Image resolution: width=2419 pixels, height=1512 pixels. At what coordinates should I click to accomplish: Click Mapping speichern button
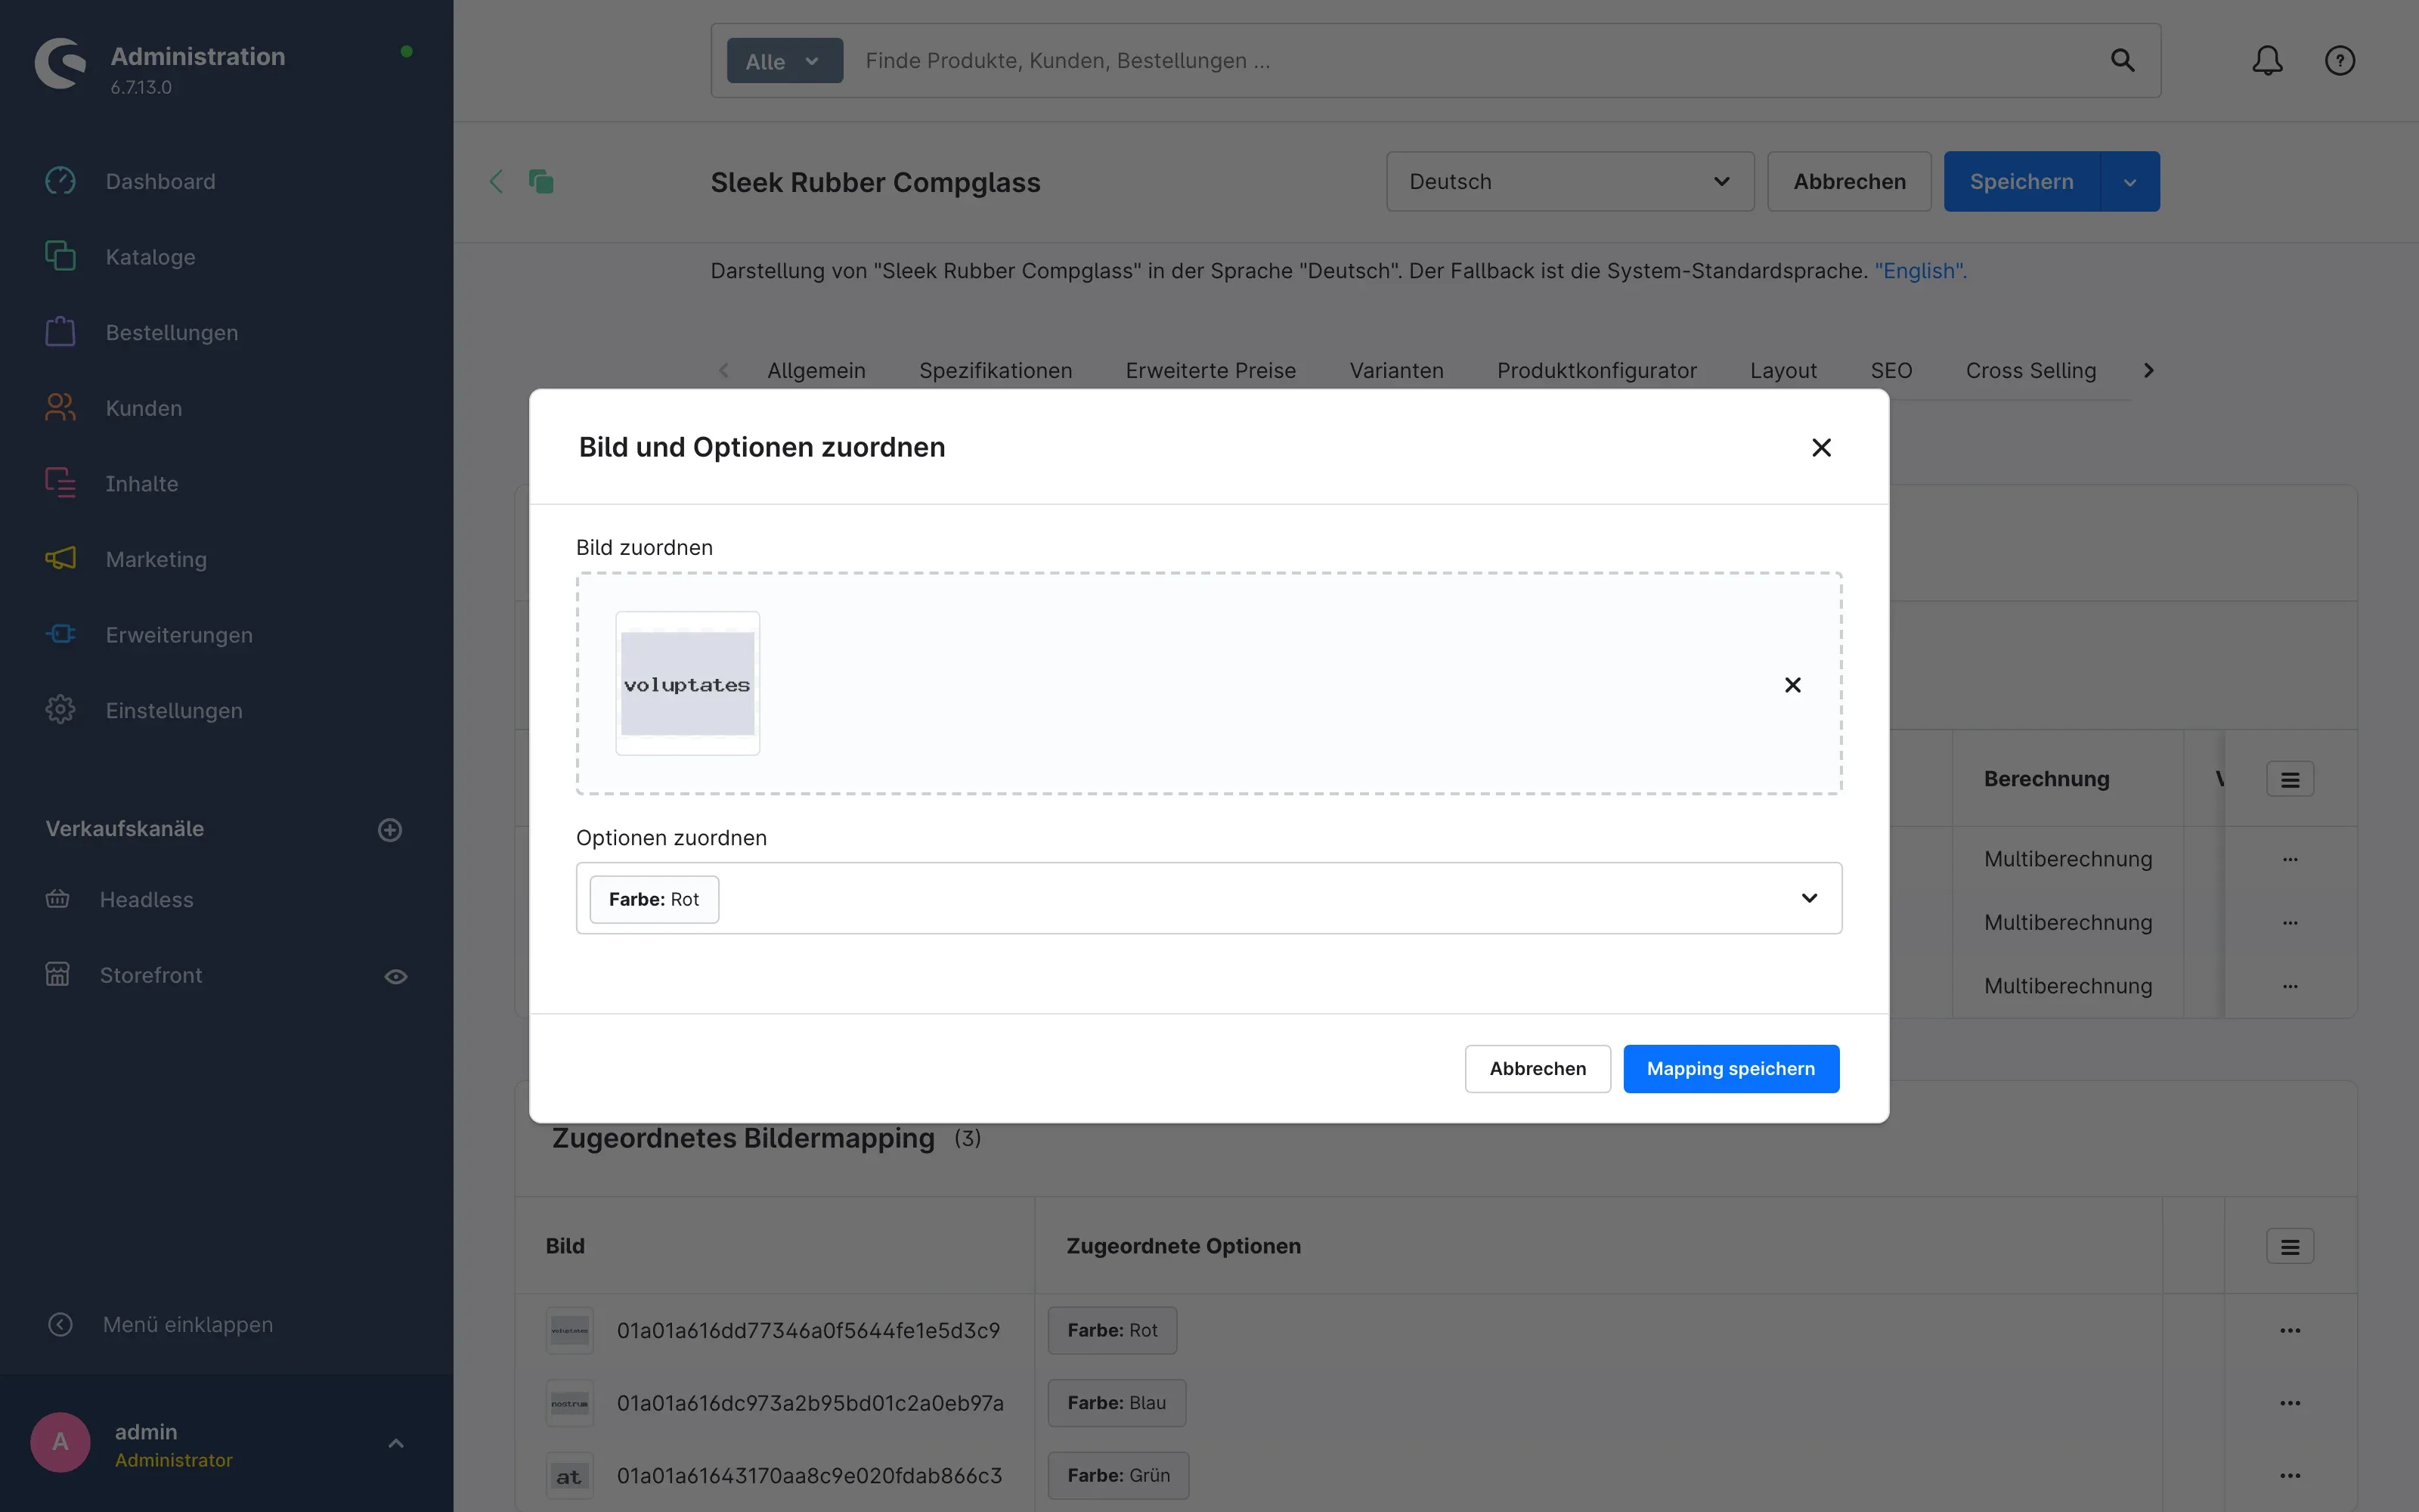pos(1730,1068)
